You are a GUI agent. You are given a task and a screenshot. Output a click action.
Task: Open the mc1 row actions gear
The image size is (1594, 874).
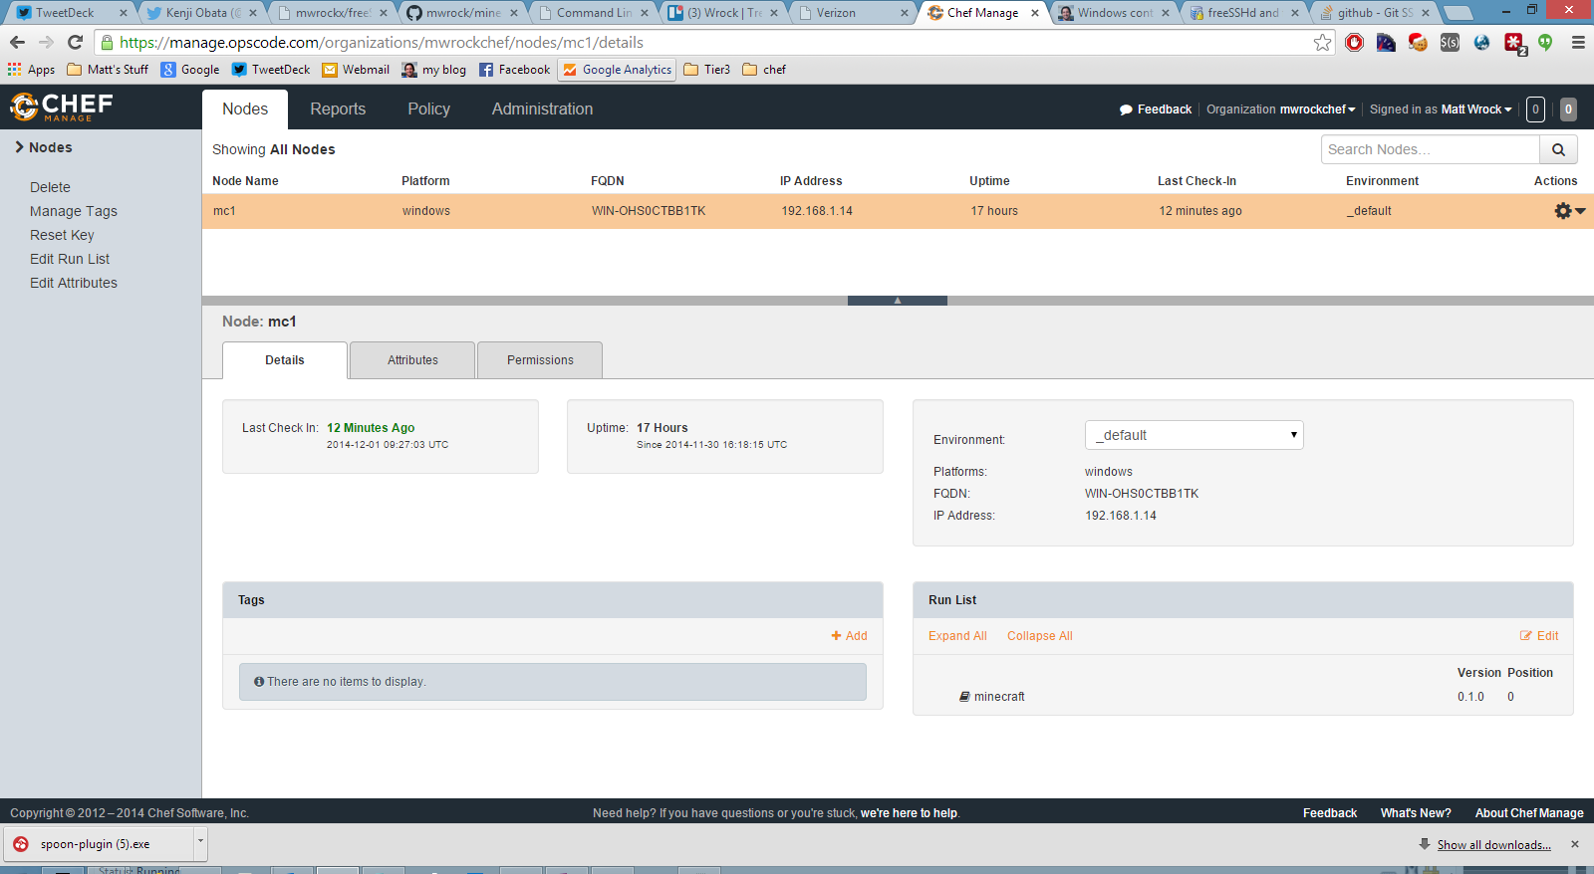coord(1569,211)
